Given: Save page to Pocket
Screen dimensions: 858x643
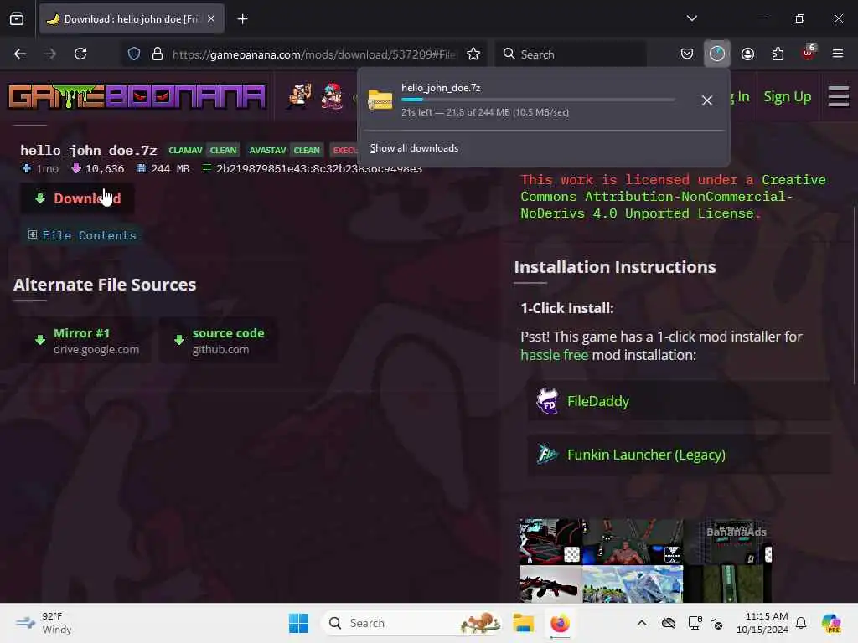Looking at the screenshot, I should pos(687,54).
